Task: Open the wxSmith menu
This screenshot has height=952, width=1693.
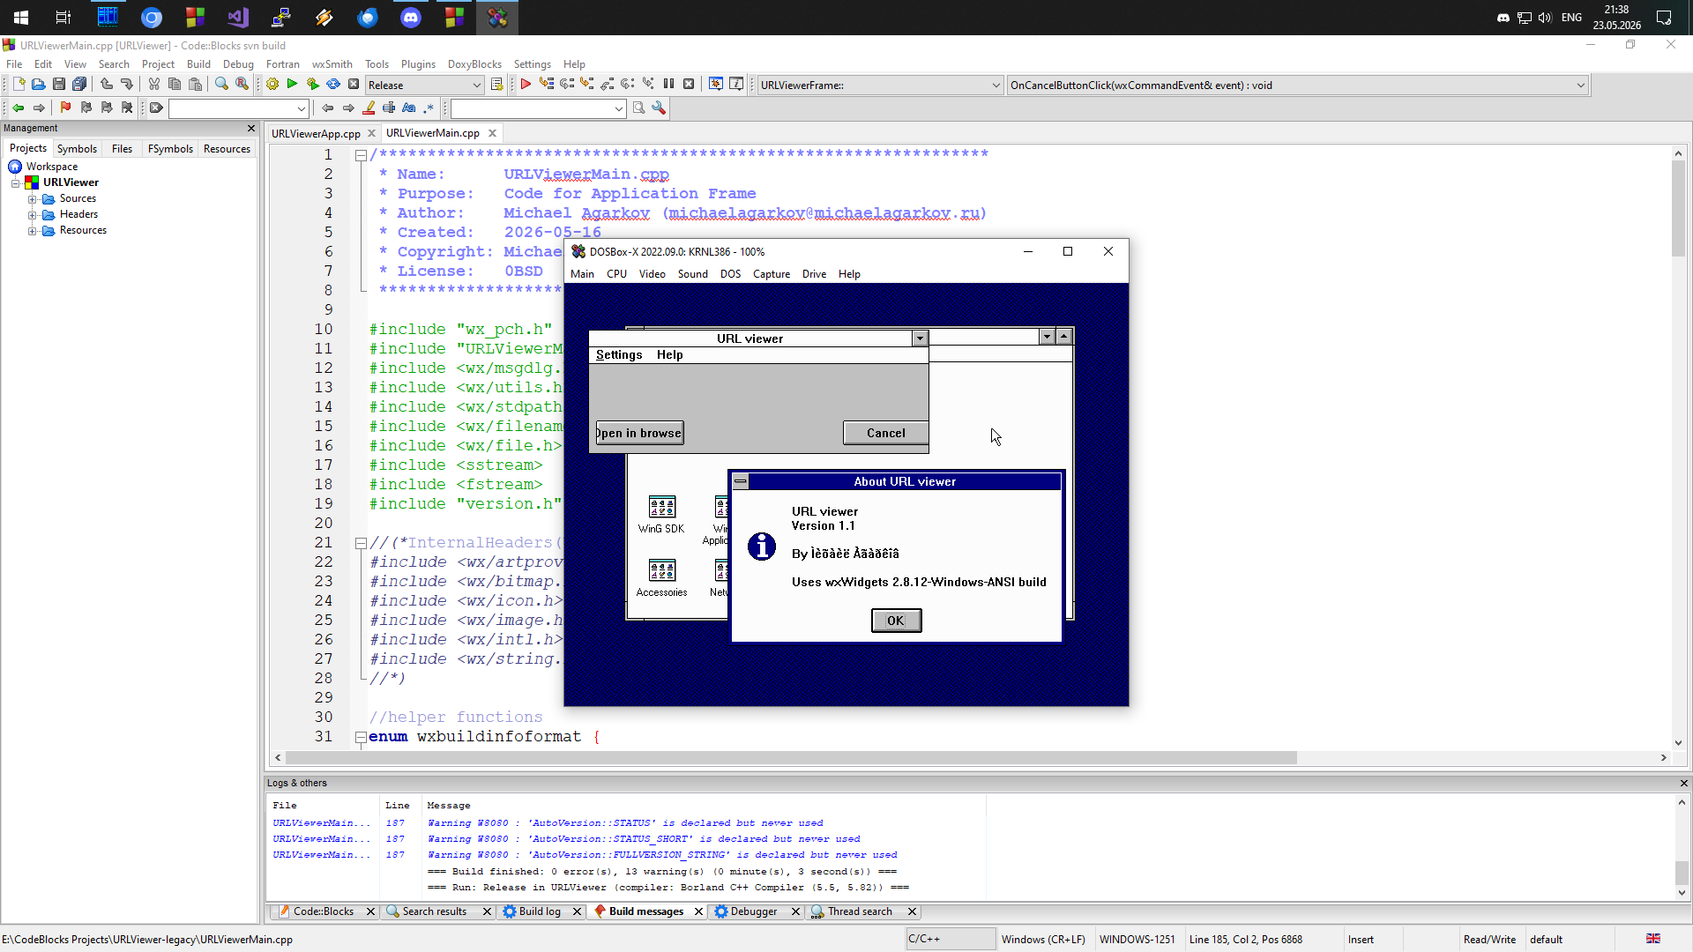Action: pos(332,64)
